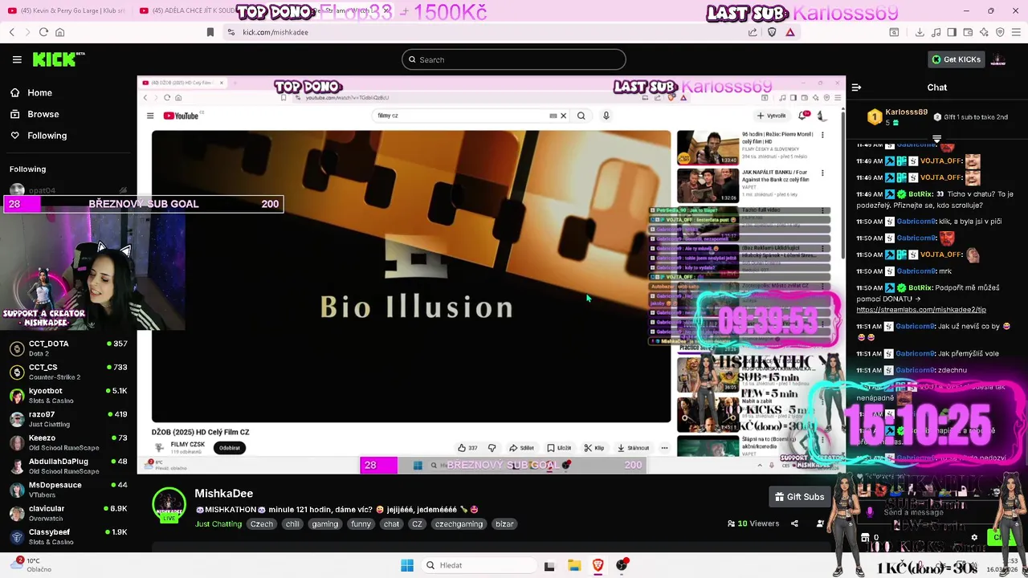
Task: Select the chill tag
Action: (292, 524)
